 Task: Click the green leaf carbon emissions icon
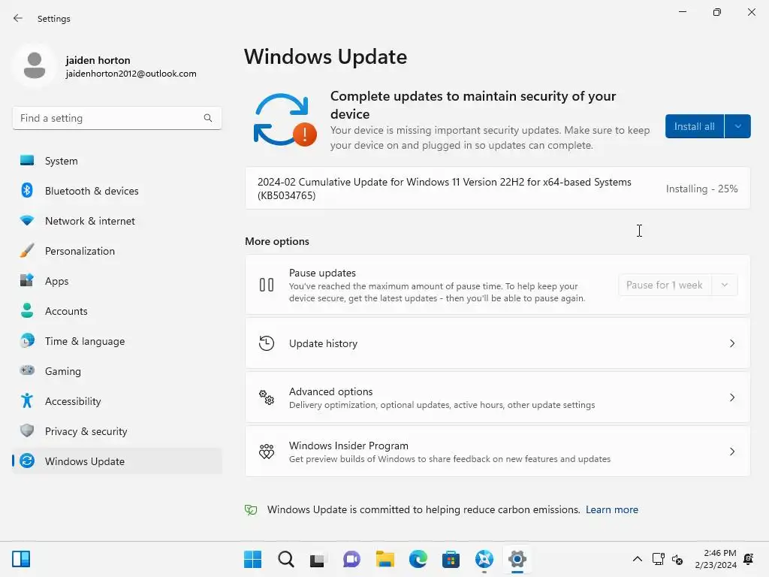point(251,510)
